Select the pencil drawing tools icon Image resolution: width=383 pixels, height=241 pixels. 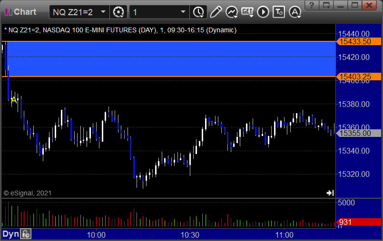pos(216,12)
